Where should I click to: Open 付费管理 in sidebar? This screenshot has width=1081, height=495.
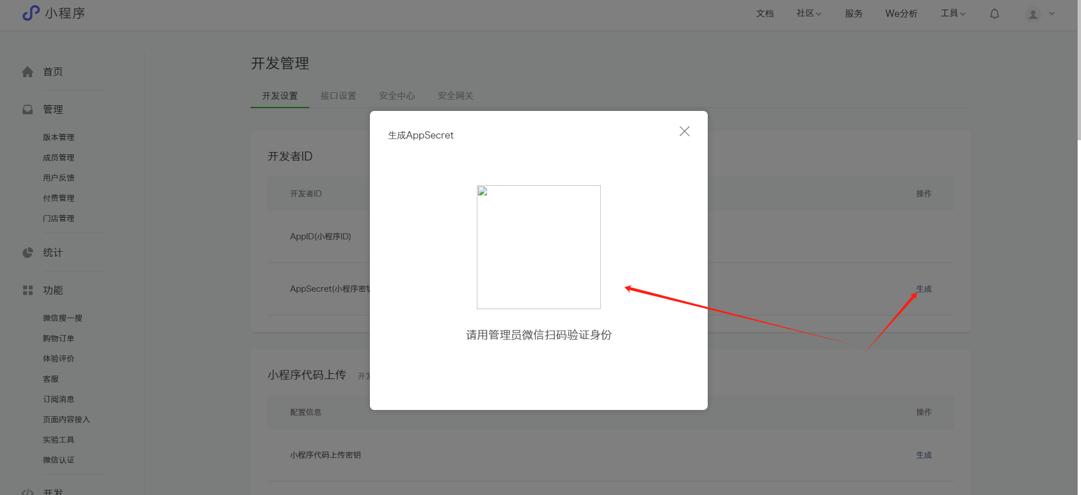59,198
